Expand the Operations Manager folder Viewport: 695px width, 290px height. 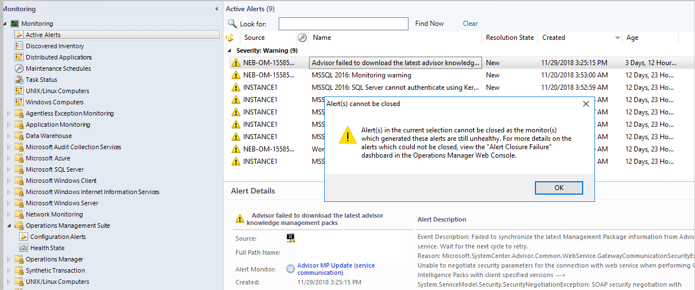point(8,259)
